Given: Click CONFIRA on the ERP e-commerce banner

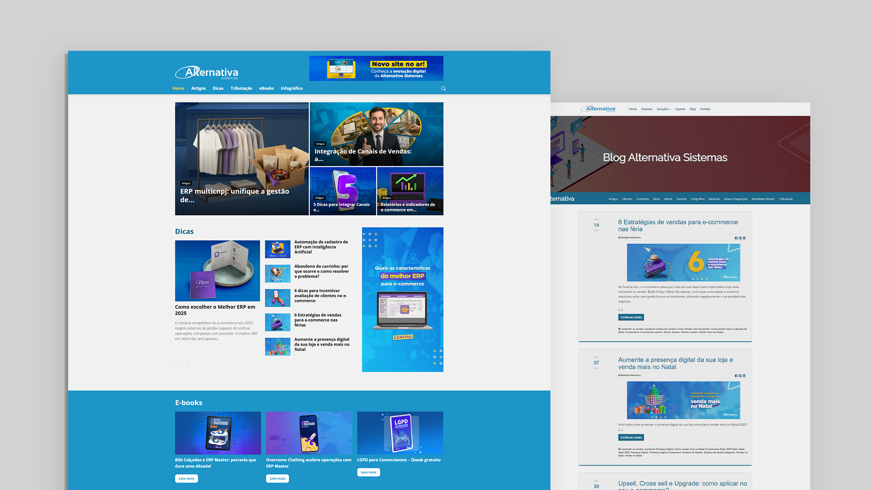Looking at the screenshot, I should (402, 337).
